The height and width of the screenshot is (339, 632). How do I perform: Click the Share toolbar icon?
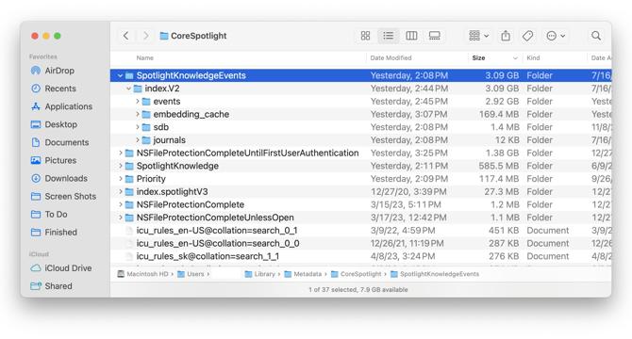click(506, 36)
